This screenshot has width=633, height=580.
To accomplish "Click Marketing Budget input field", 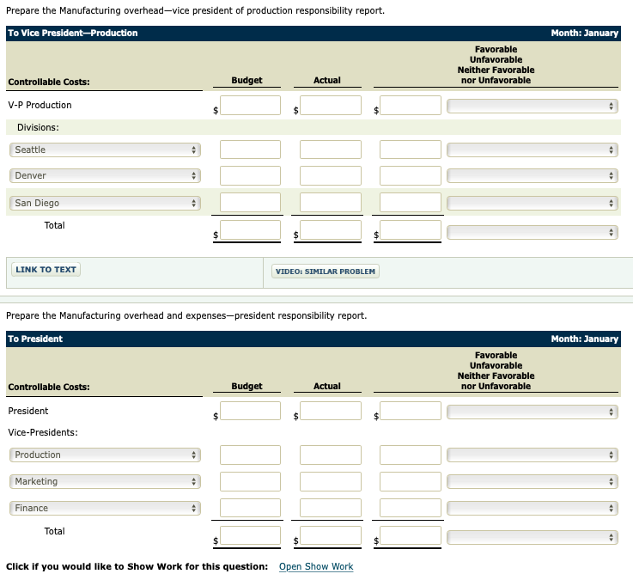I will click(250, 481).
